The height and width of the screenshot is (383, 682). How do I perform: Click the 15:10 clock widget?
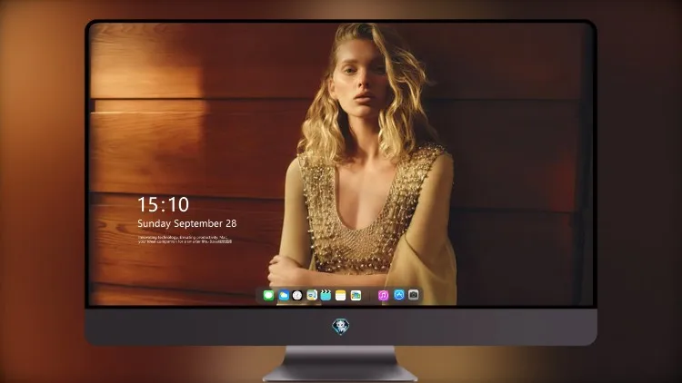[164, 204]
